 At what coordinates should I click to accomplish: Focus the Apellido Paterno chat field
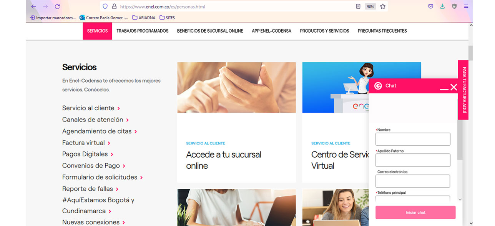[x=413, y=160]
